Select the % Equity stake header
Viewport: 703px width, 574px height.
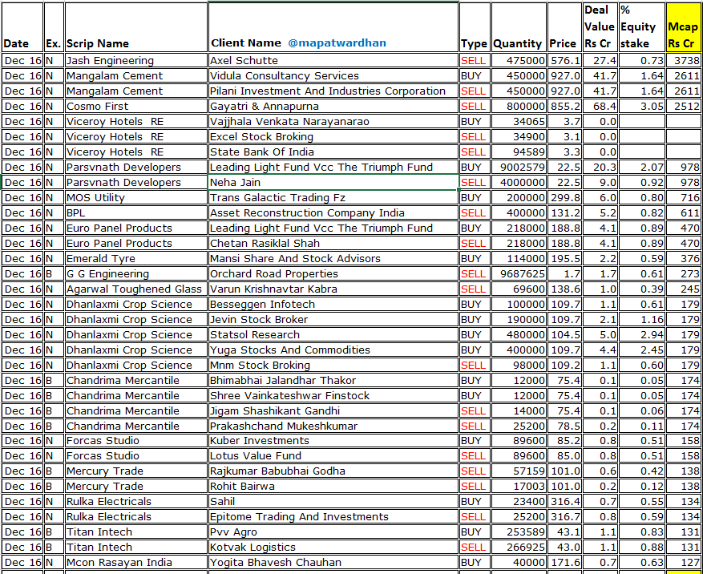pyautogui.click(x=642, y=27)
